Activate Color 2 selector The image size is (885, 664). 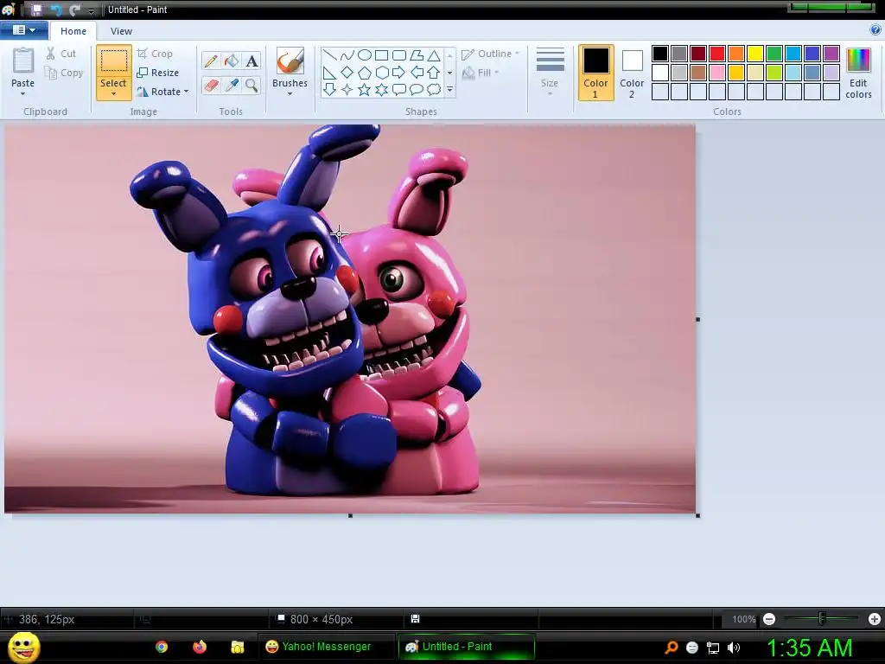[632, 73]
